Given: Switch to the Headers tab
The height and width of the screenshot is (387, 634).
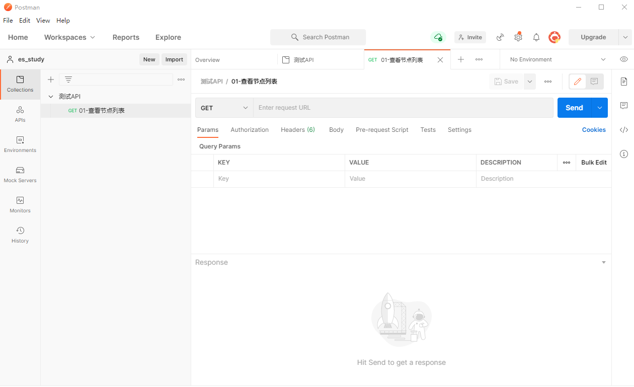Looking at the screenshot, I should pyautogui.click(x=297, y=130).
